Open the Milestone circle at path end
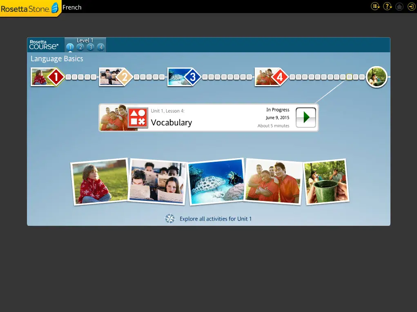Image resolution: width=417 pixels, height=312 pixels. pyautogui.click(x=377, y=77)
